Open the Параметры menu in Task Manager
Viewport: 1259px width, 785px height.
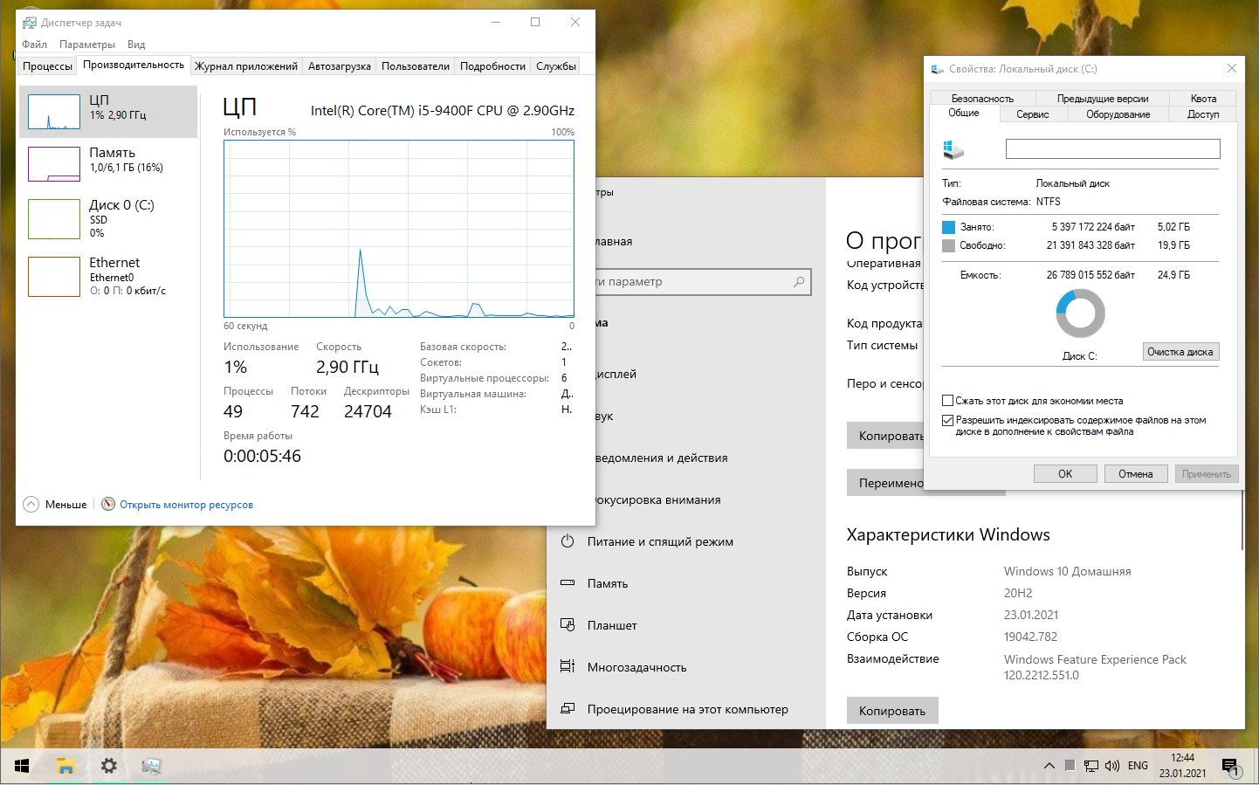point(87,45)
